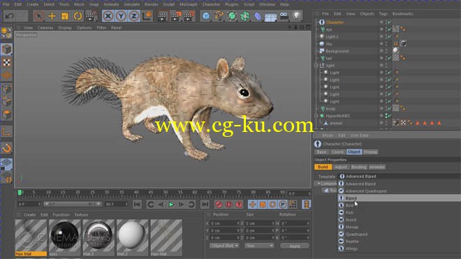Play the animation forward

click(x=171, y=205)
